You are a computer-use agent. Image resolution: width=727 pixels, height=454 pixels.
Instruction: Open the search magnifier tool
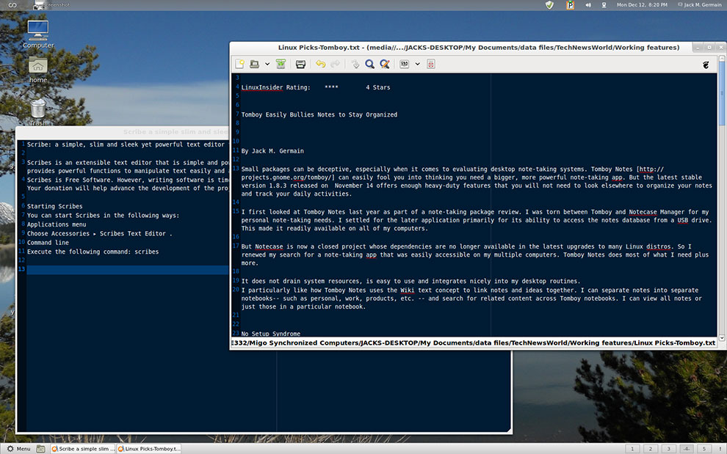(369, 64)
